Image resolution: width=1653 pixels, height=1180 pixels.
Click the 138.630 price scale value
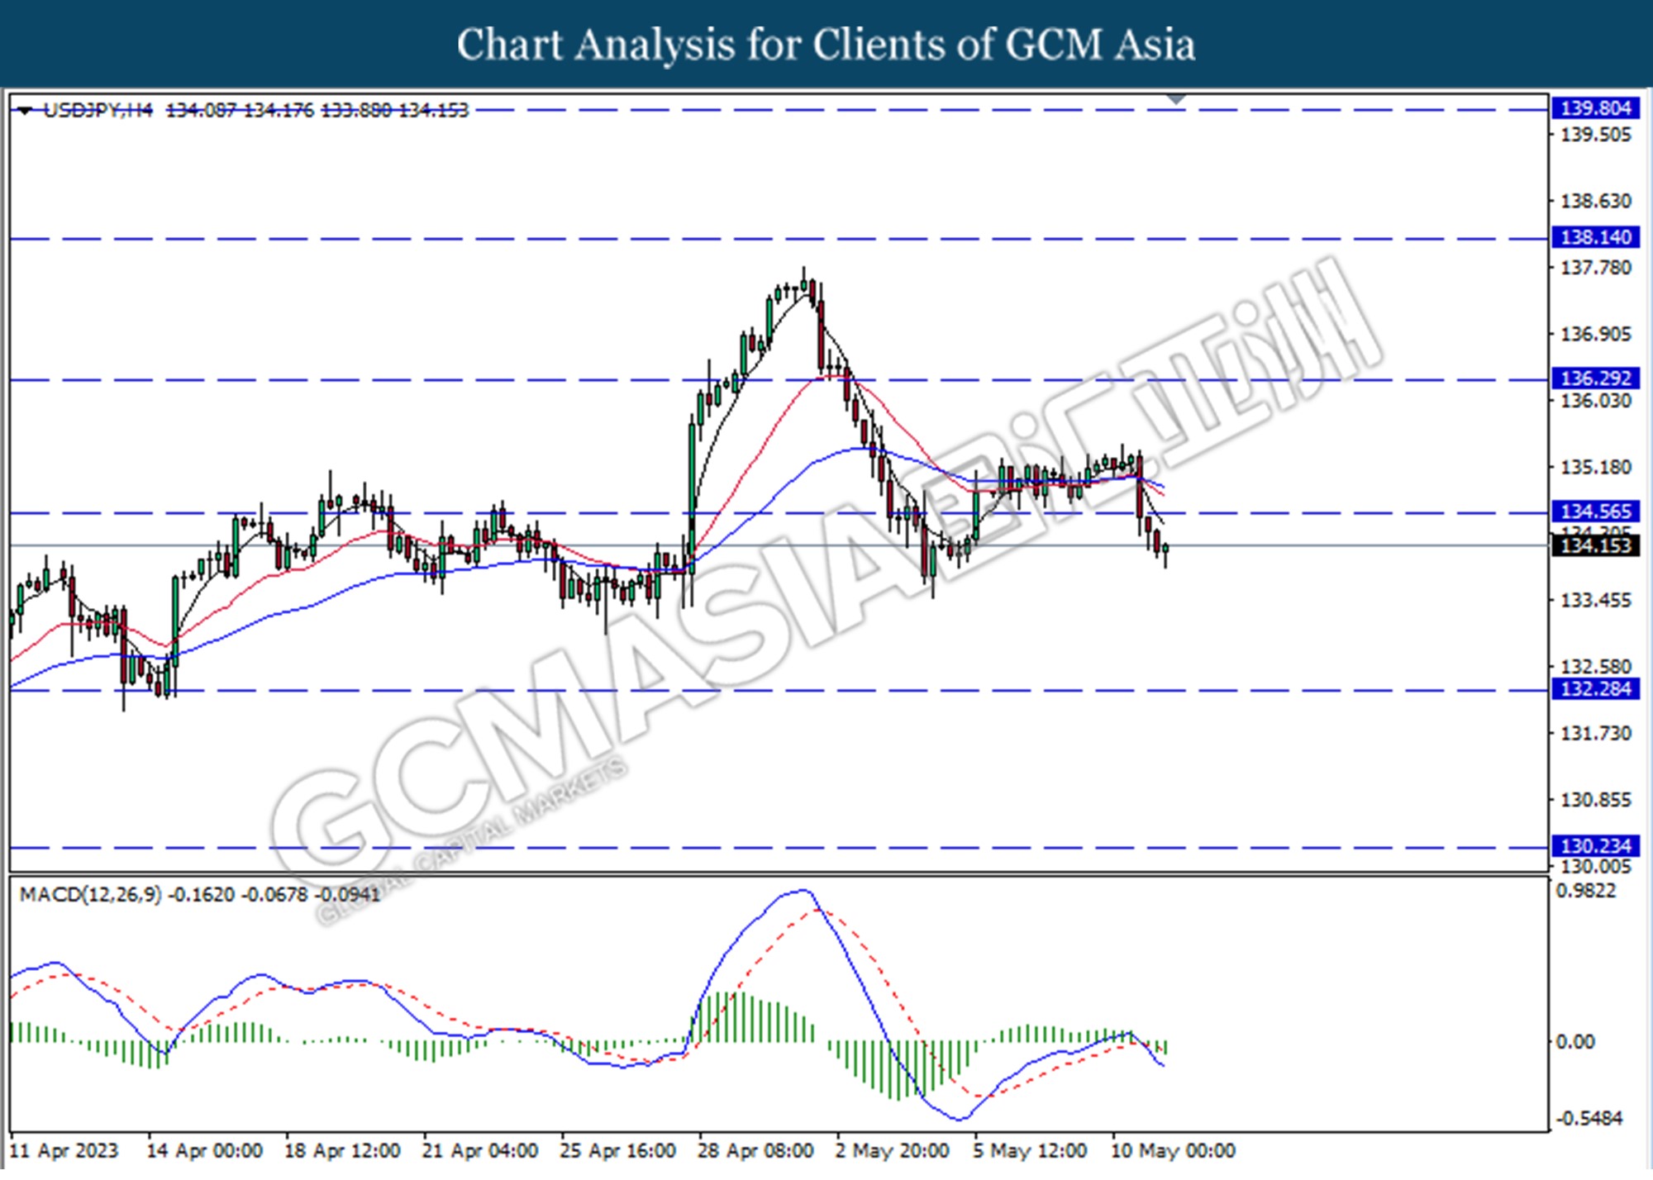pos(1595,202)
